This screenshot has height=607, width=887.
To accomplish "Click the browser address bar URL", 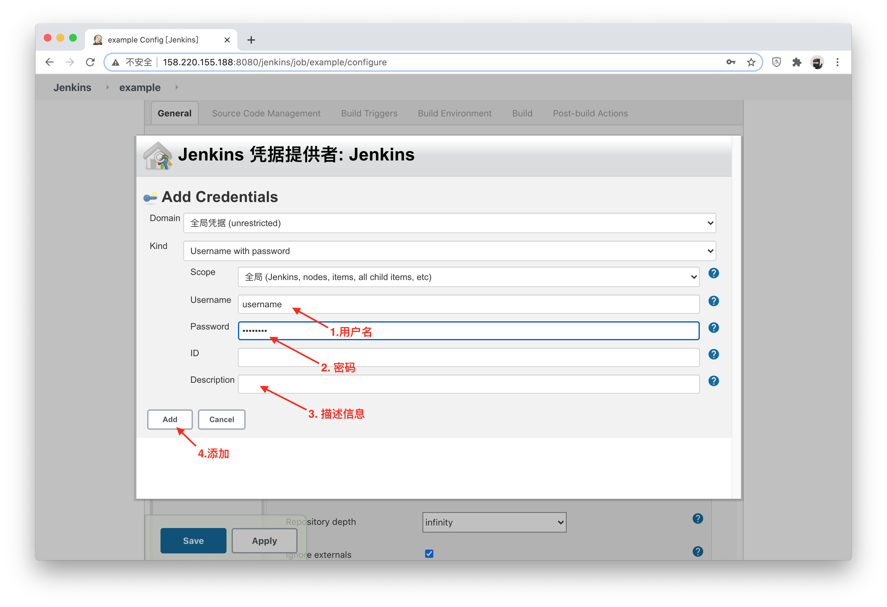I will 274,62.
